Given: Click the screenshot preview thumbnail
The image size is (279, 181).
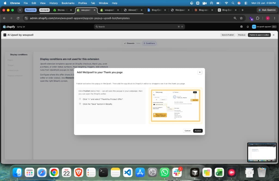Looking at the screenshot, I should pyautogui.click(x=262, y=152).
